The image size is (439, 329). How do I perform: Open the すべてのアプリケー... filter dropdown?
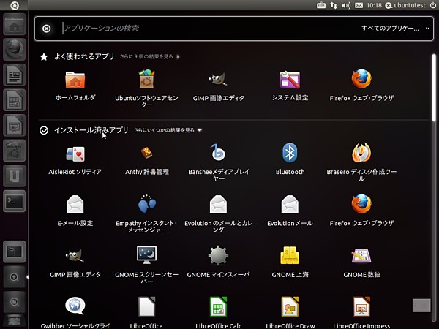click(395, 29)
